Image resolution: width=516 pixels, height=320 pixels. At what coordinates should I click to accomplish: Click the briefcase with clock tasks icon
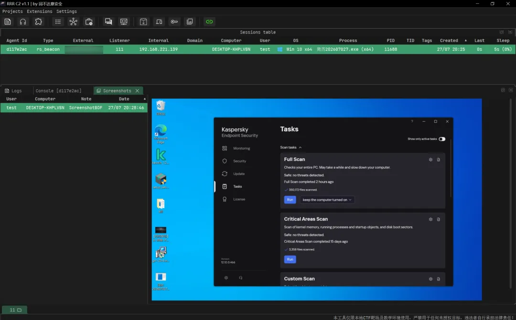(x=89, y=21)
